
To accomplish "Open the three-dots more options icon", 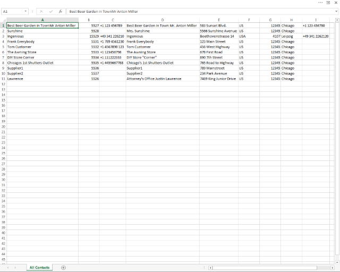I will click(x=320, y=3).
